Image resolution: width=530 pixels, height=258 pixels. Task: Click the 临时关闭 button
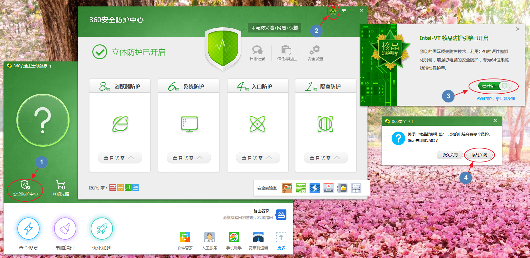[x=479, y=155]
